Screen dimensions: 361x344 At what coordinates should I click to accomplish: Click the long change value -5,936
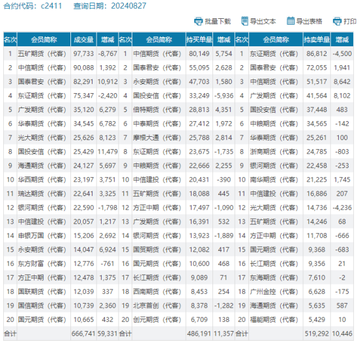click(x=224, y=96)
